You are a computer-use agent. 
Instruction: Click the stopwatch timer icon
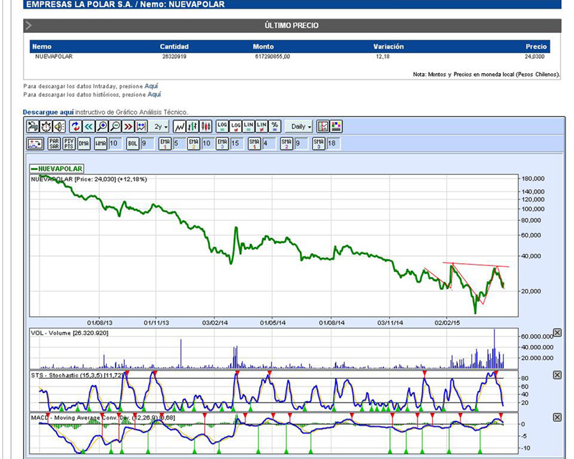coord(46,127)
